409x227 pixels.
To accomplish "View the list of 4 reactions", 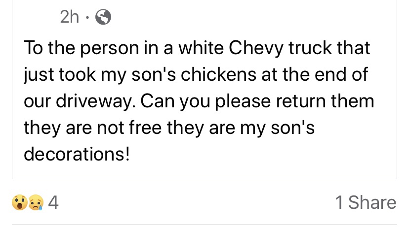I will [x=53, y=203].
